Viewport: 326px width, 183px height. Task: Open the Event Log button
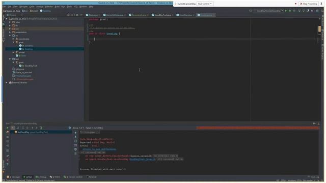(313, 177)
